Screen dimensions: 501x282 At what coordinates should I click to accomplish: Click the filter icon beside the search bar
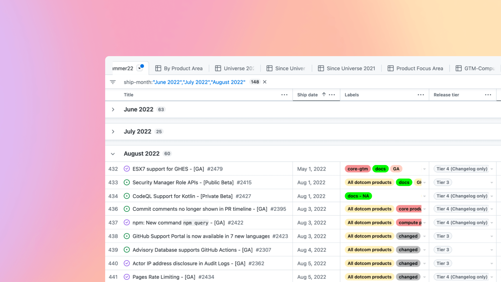click(x=113, y=82)
